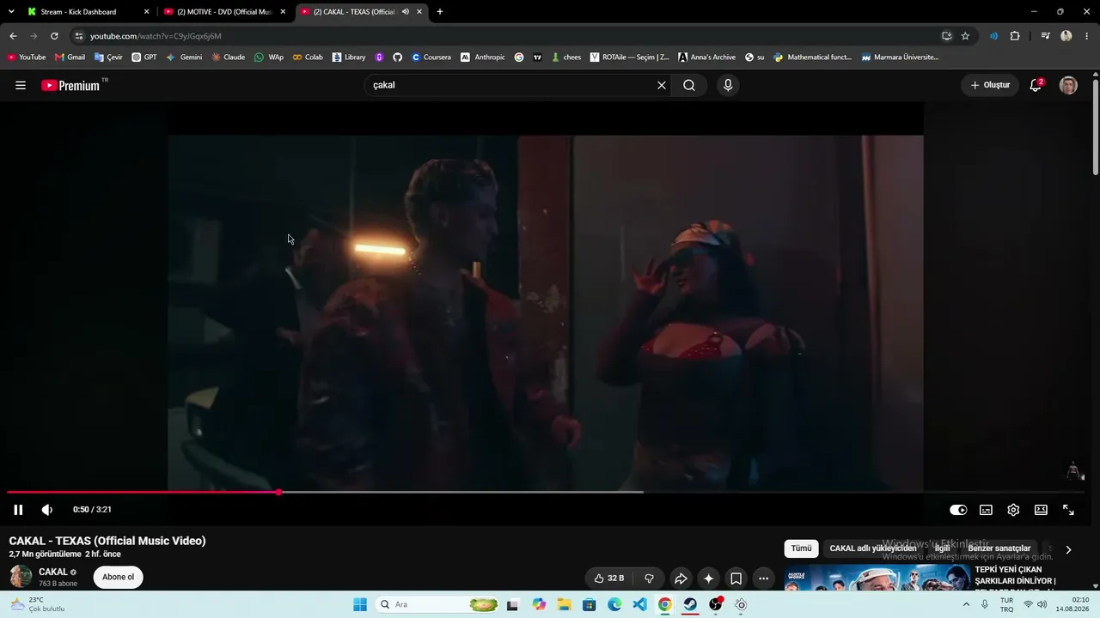Open the Gmail bookmark
The width and height of the screenshot is (1100, 618).
(x=70, y=58)
